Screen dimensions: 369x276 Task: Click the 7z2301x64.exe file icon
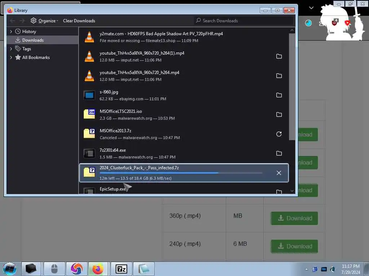89,153
